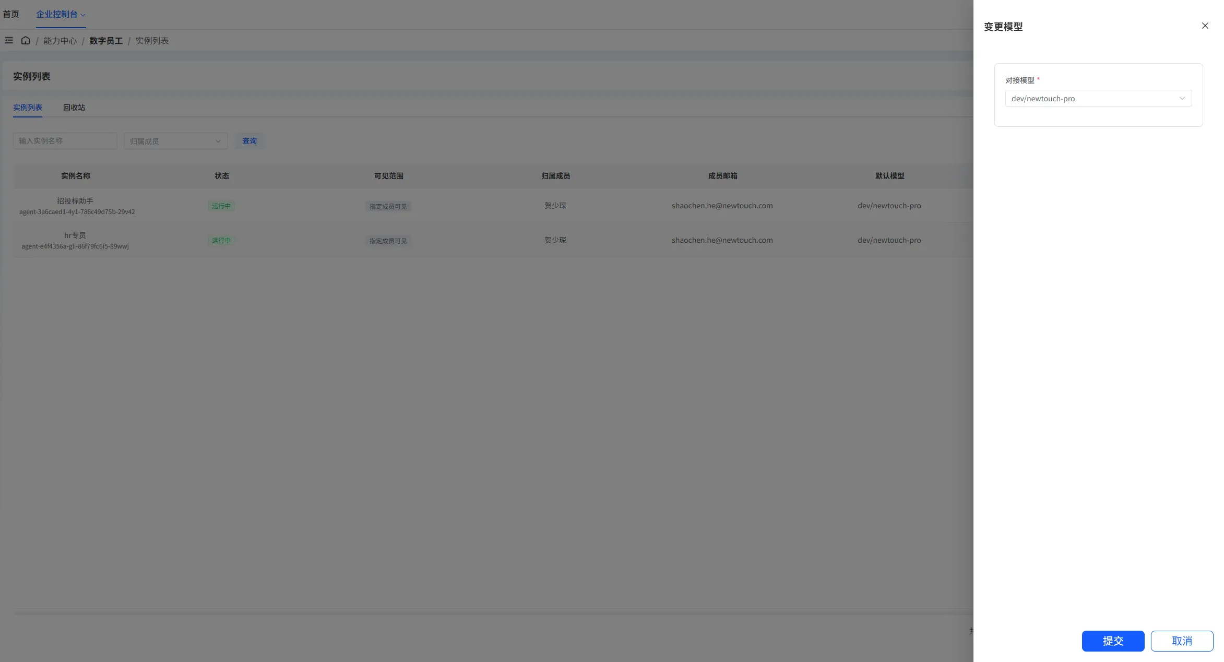1224x662 pixels.
Task: Click 贺少琛 member in 招投标助手 row
Action: tap(555, 206)
